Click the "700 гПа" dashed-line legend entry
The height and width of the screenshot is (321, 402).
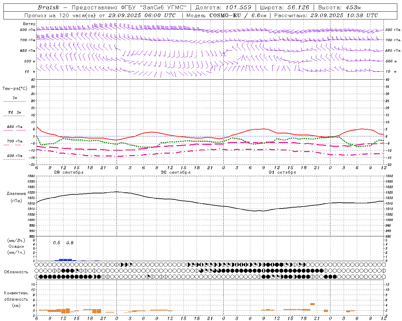click(x=14, y=141)
